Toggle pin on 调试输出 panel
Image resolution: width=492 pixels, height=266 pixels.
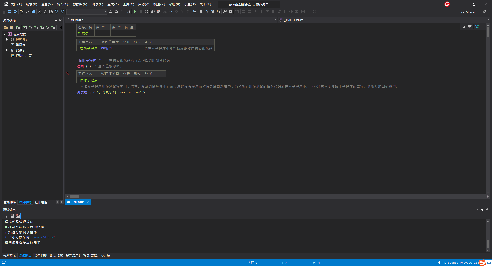click(x=482, y=209)
